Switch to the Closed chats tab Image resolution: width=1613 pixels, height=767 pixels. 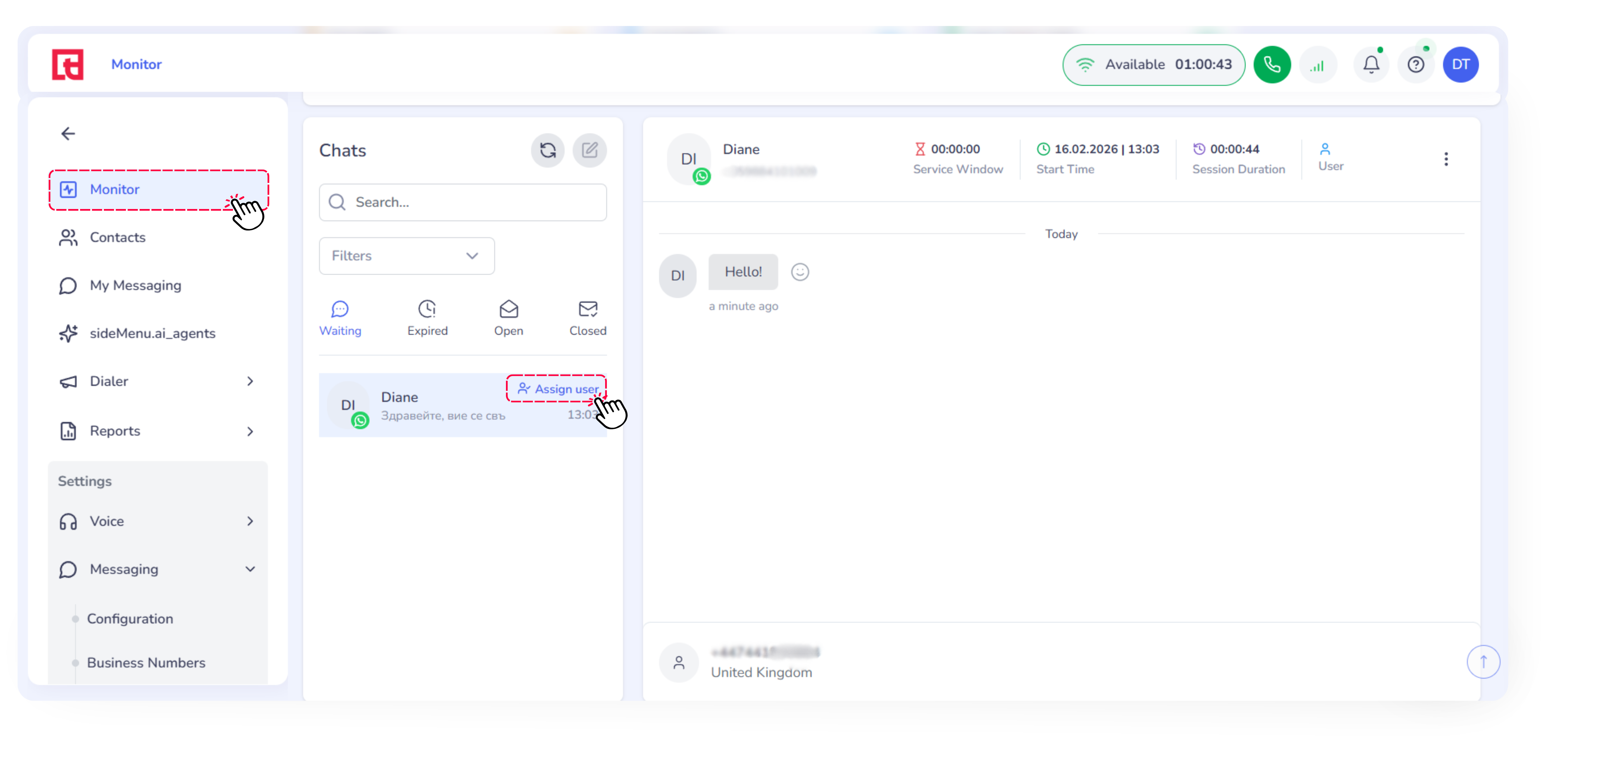[x=587, y=317]
